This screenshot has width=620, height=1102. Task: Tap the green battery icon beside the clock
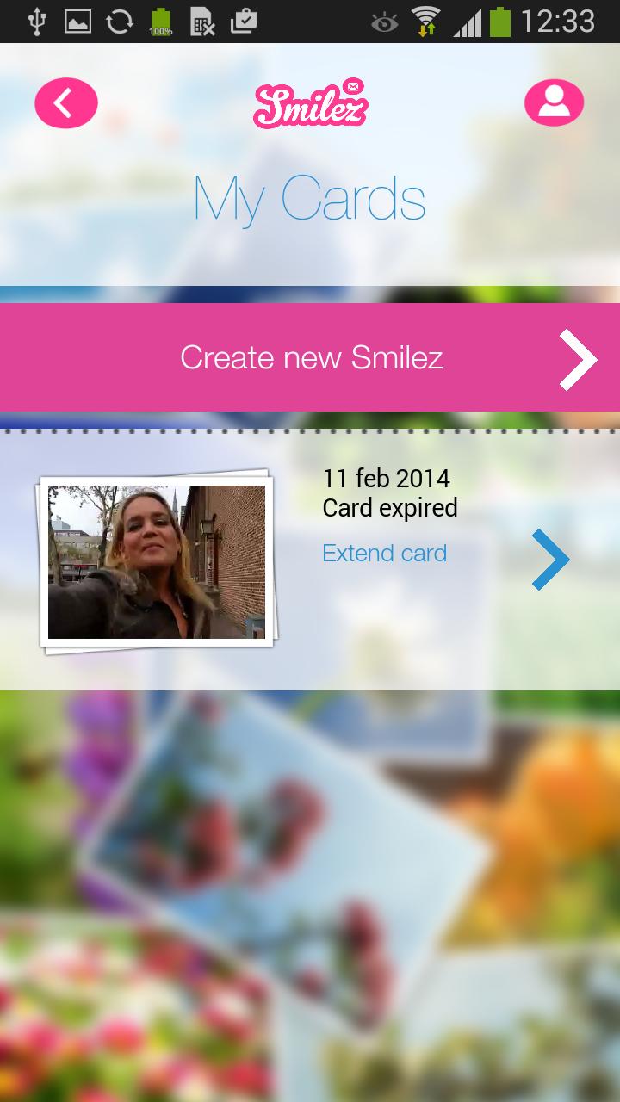click(x=500, y=22)
